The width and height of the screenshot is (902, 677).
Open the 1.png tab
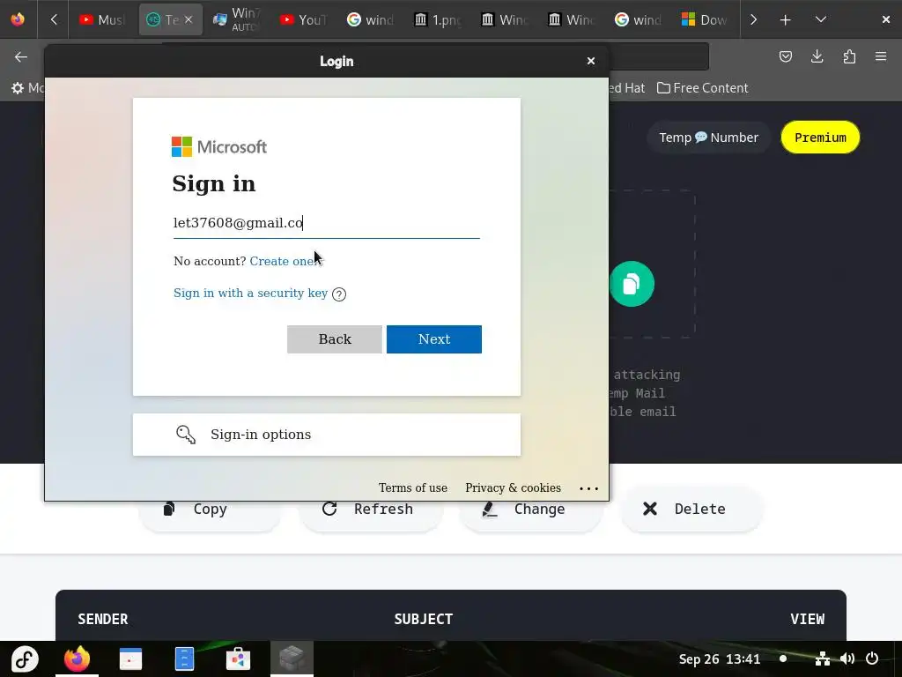tap(438, 19)
